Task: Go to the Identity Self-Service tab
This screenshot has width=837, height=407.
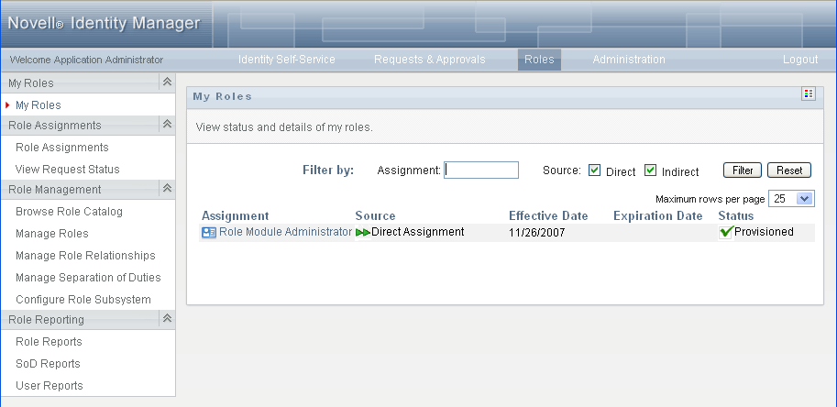Action: point(287,60)
